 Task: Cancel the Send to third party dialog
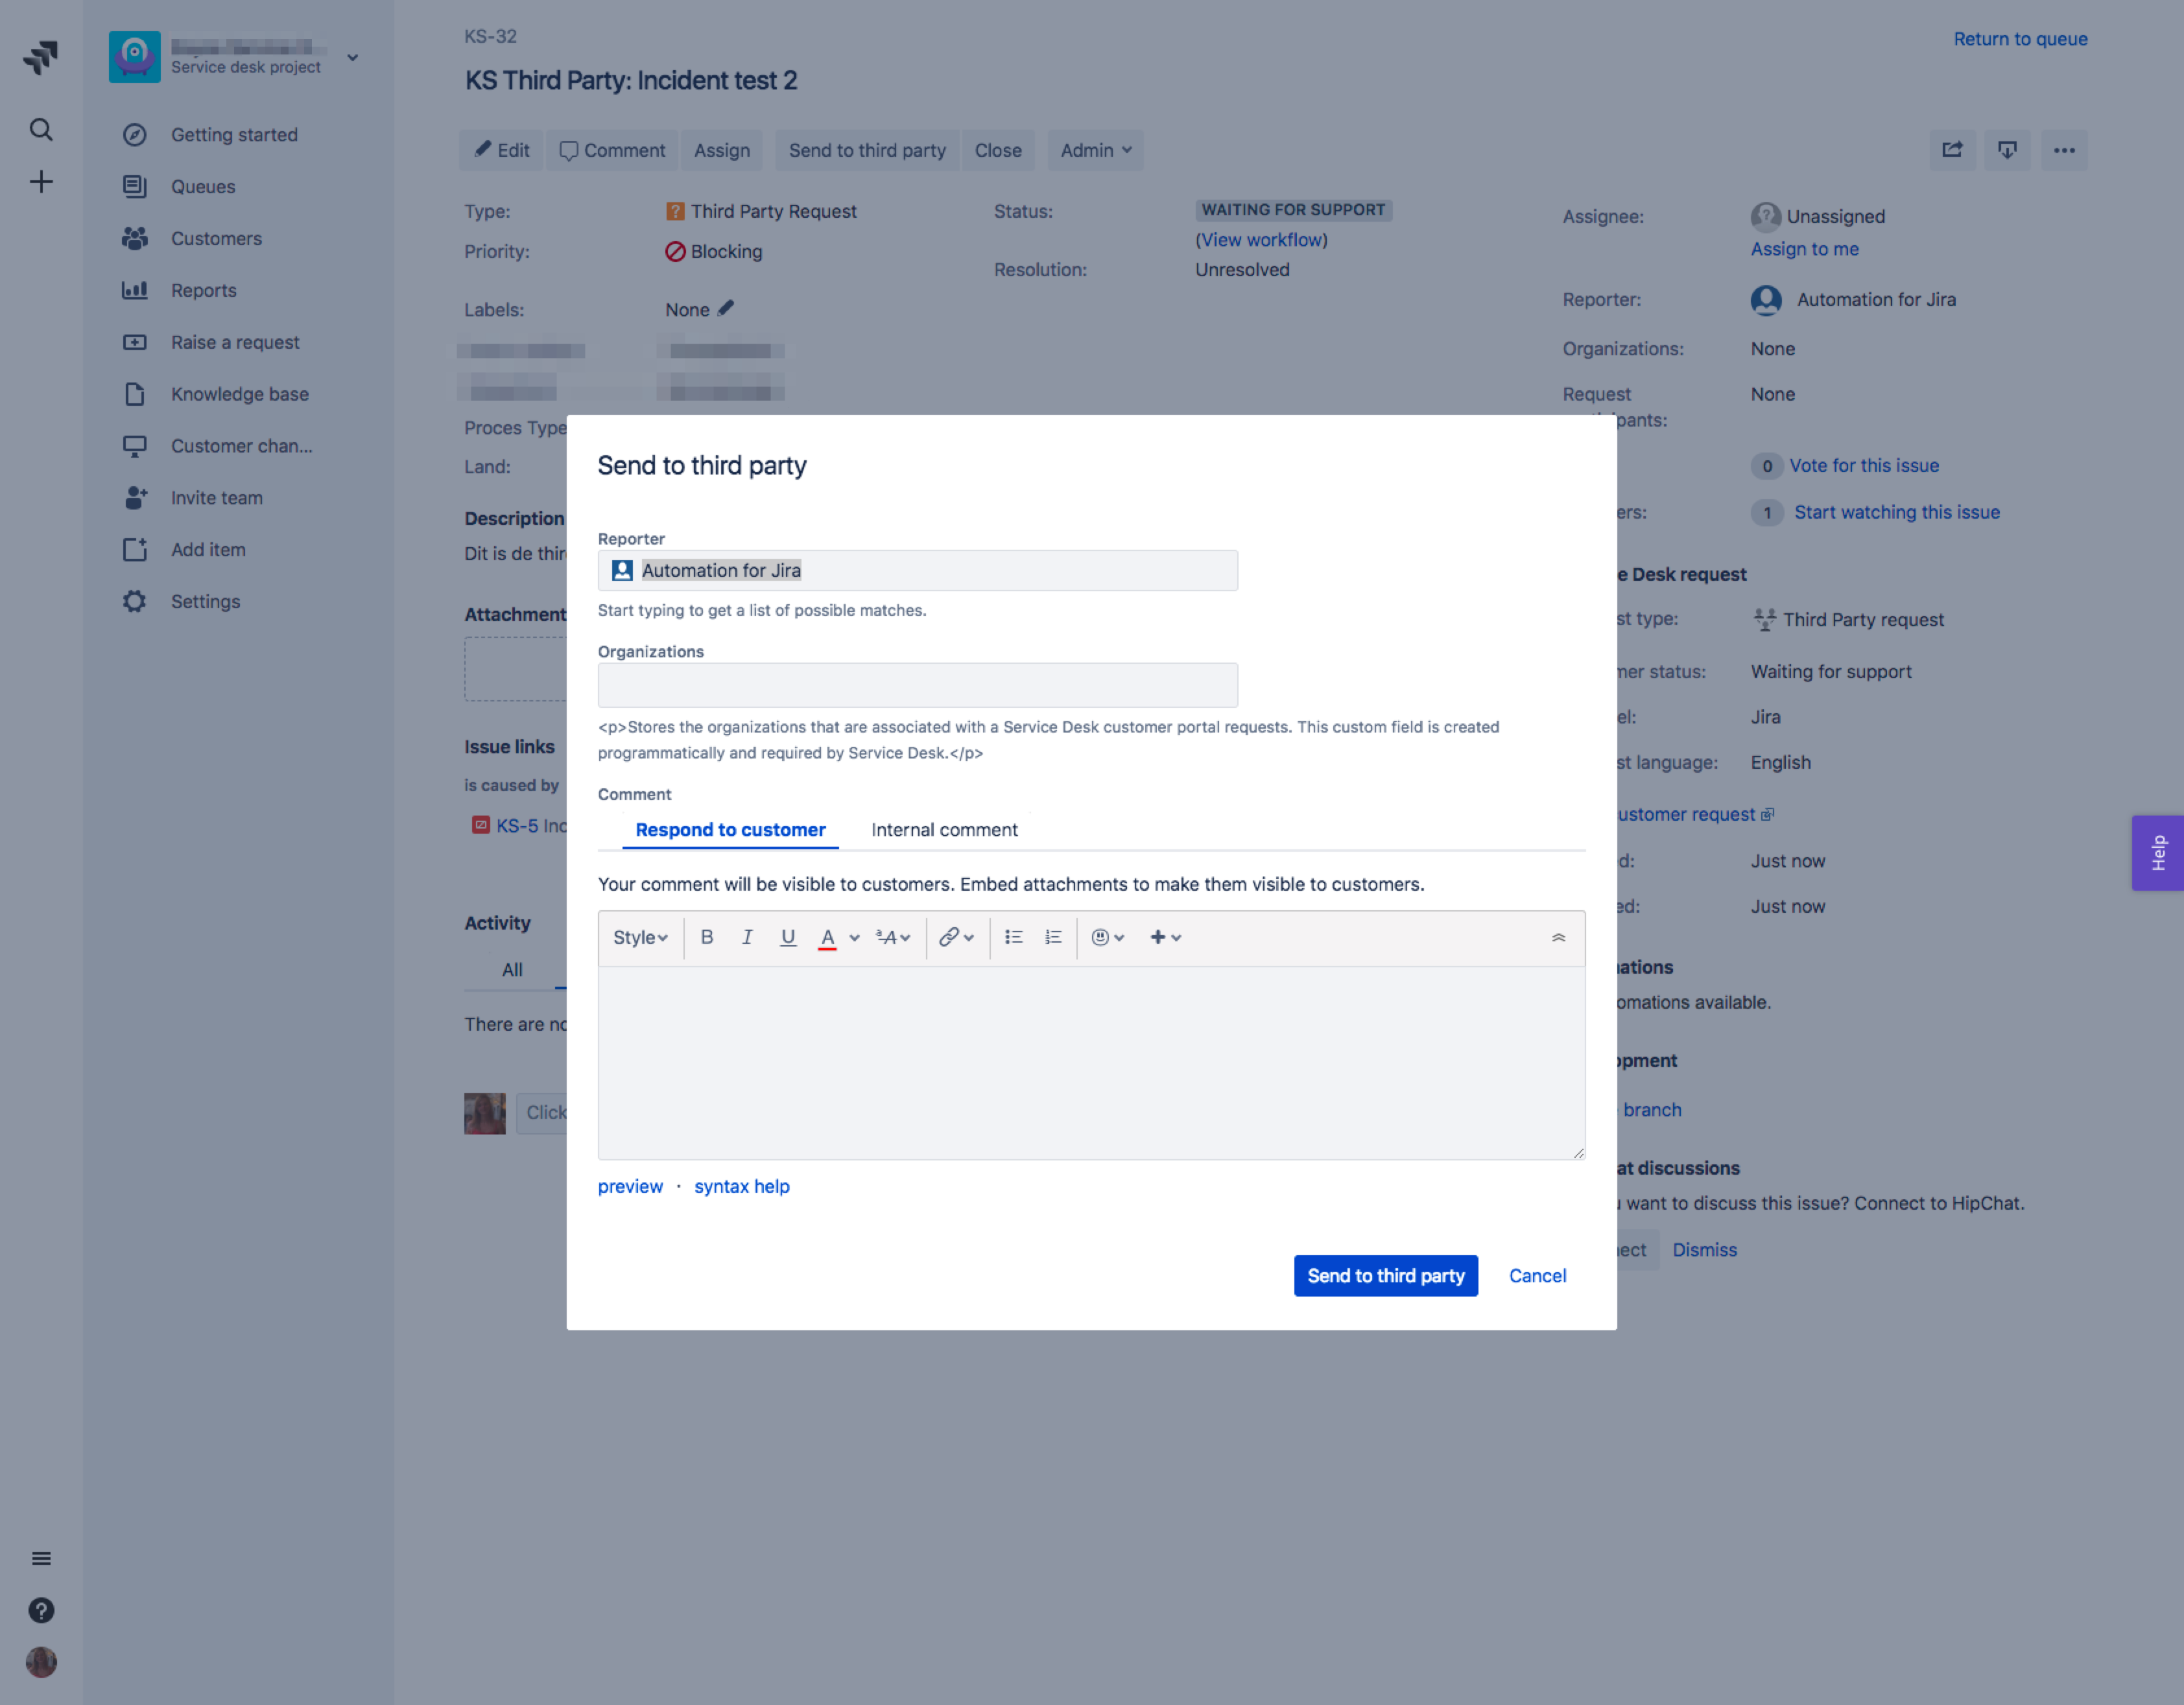click(1537, 1276)
